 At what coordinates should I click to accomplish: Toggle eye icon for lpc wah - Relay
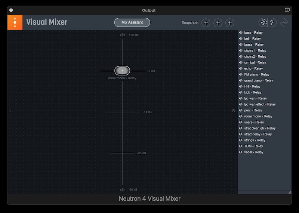(x=241, y=98)
